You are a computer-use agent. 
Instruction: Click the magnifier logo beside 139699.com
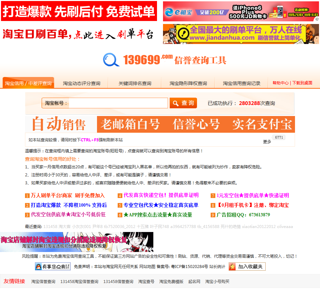click(111, 60)
